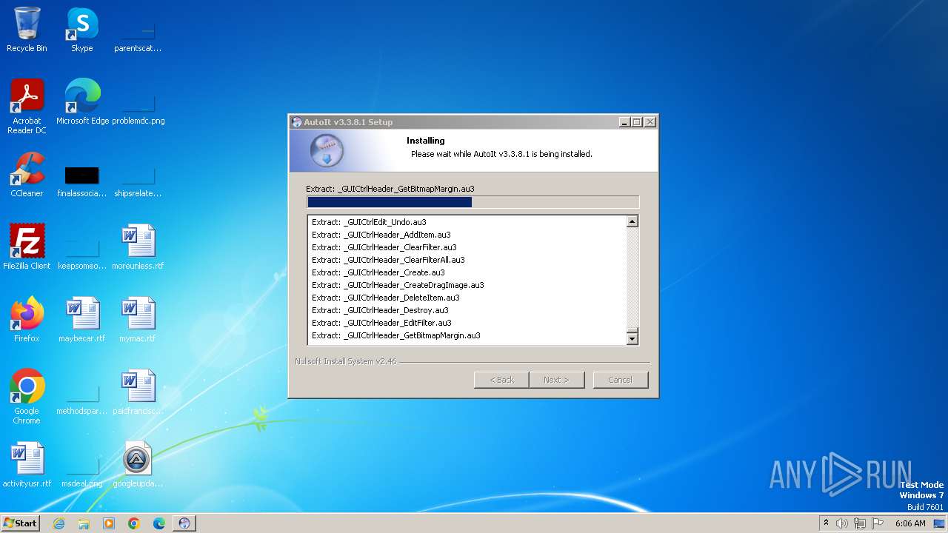Select log line _GUICtrlHeader_AddItem.au3

coord(381,235)
